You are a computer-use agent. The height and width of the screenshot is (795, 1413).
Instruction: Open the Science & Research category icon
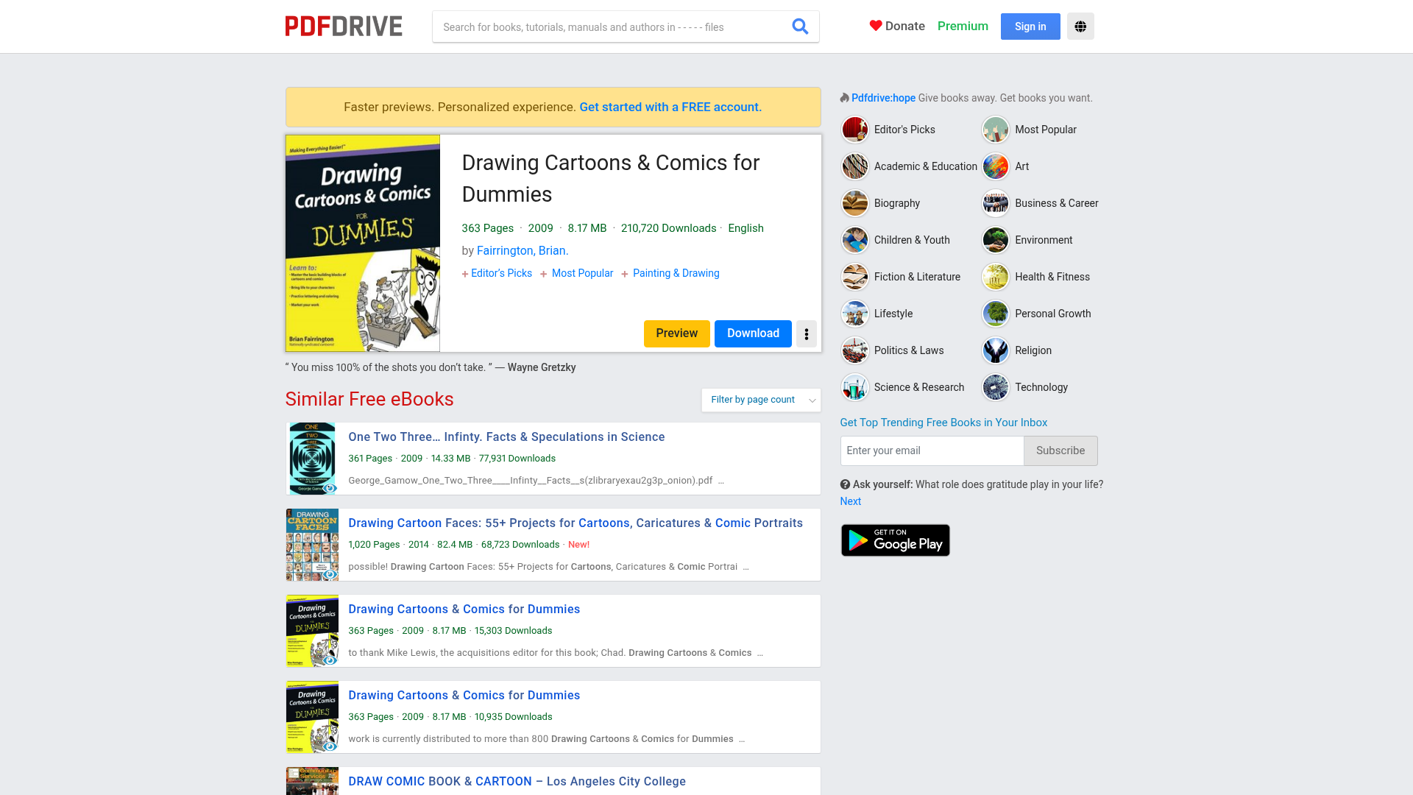click(x=855, y=387)
